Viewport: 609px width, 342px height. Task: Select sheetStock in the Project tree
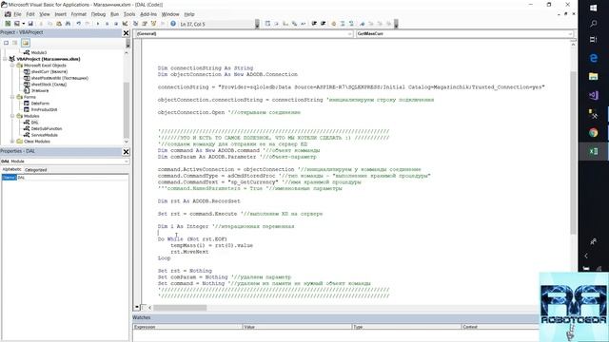click(x=49, y=85)
